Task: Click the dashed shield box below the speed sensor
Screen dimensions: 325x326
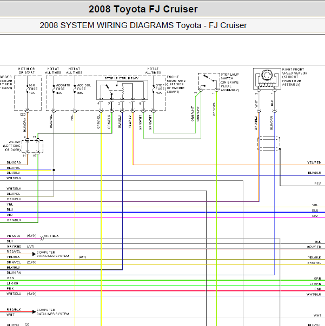Action: click(x=269, y=143)
